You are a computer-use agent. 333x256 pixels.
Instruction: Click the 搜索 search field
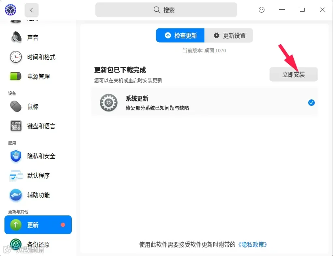point(166,10)
